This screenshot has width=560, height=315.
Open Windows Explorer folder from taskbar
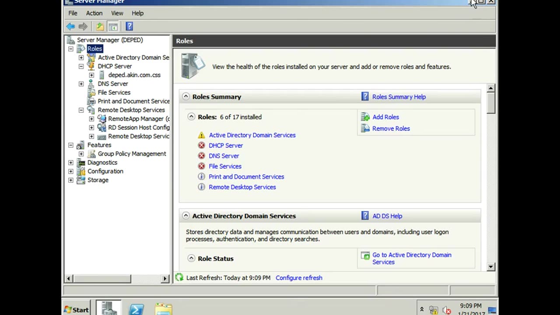164,309
